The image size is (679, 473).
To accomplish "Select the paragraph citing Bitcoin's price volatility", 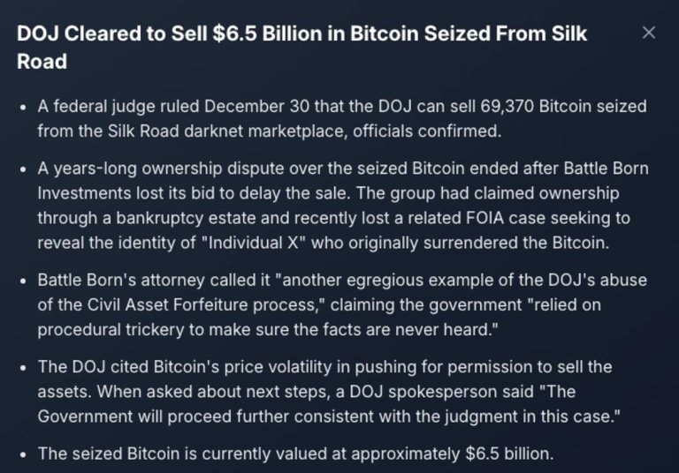I will (329, 392).
